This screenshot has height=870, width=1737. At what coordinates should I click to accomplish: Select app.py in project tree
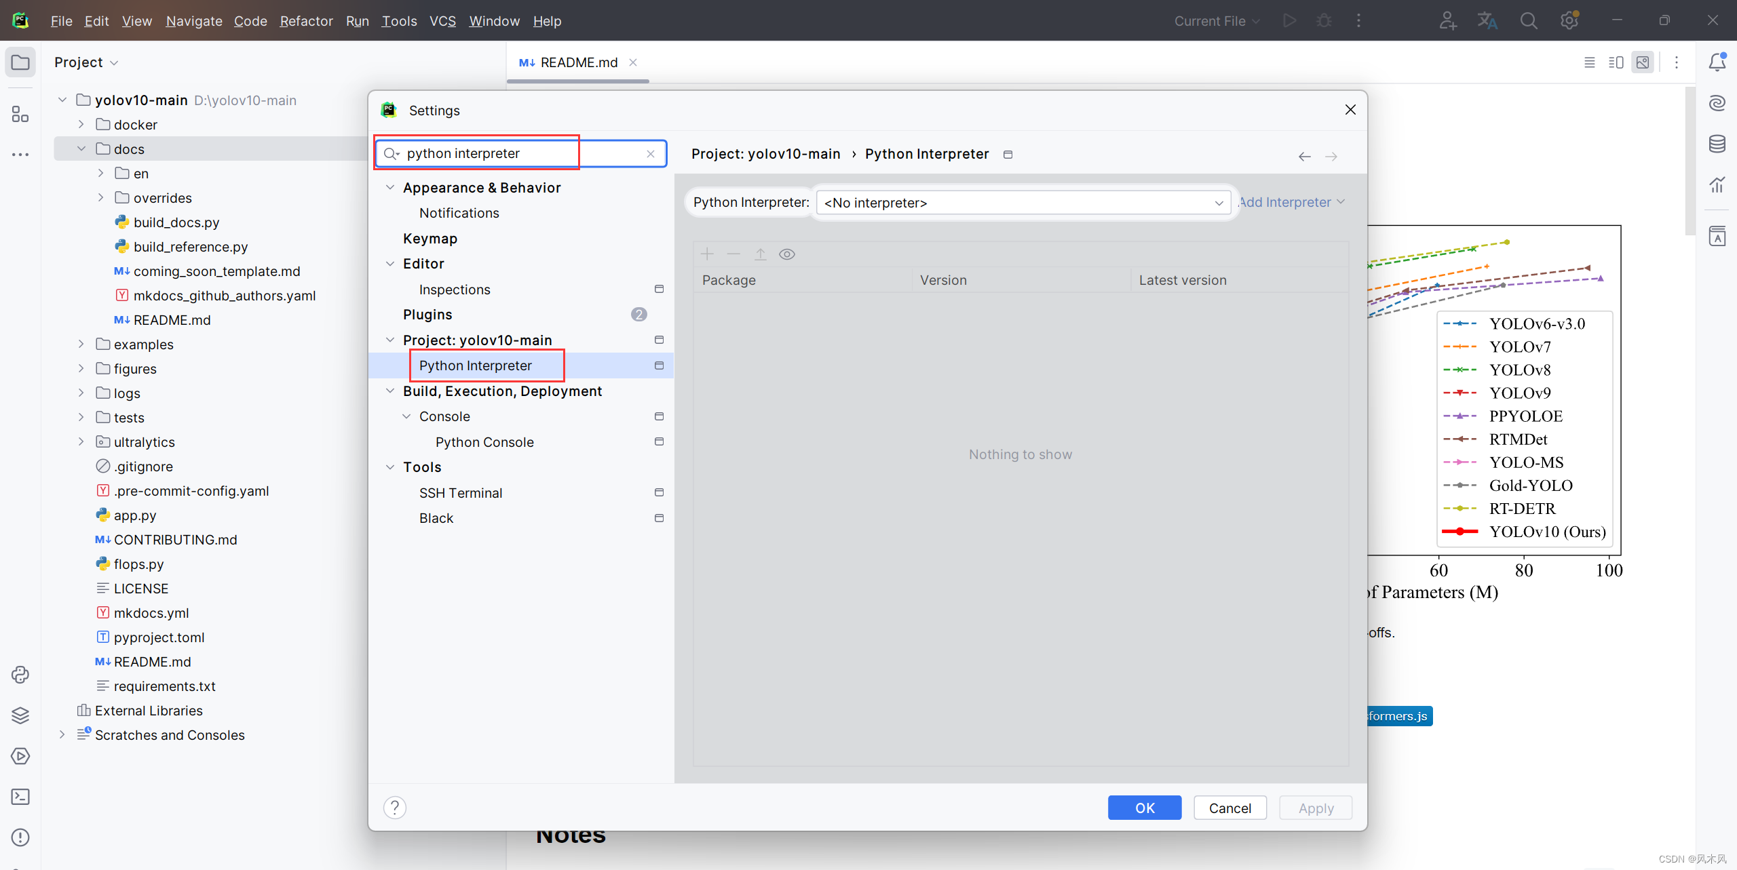[135, 515]
